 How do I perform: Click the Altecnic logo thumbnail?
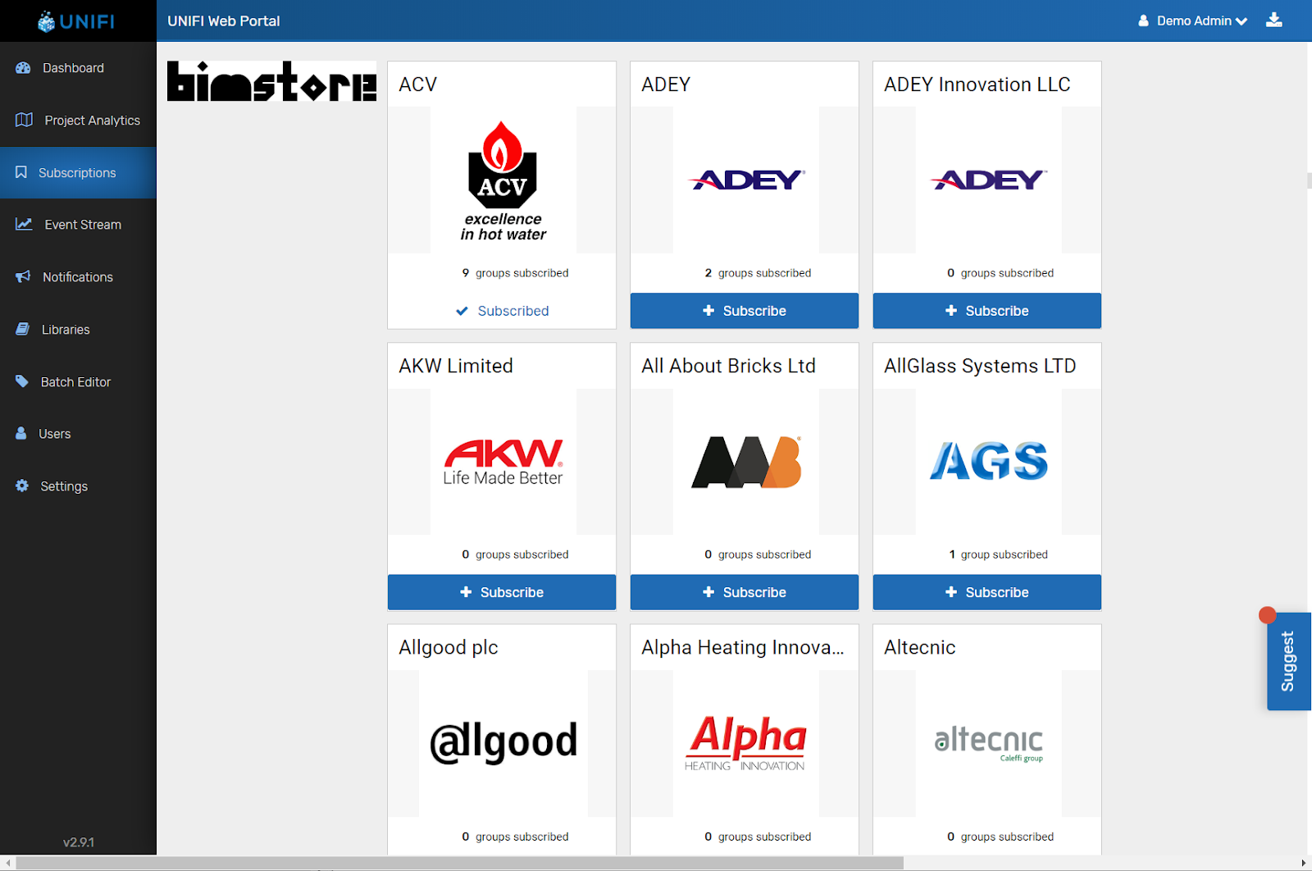pos(988,743)
